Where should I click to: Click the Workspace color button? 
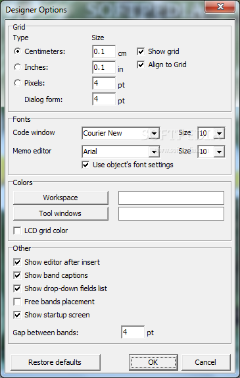point(60,198)
